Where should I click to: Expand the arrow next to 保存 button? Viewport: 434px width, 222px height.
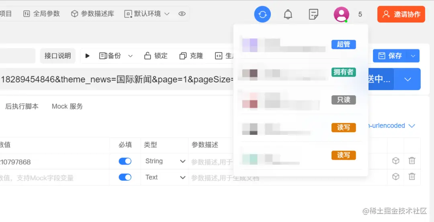pos(413,56)
